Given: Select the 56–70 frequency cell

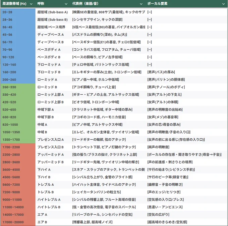Looking at the screenshot, I should click(18, 42).
